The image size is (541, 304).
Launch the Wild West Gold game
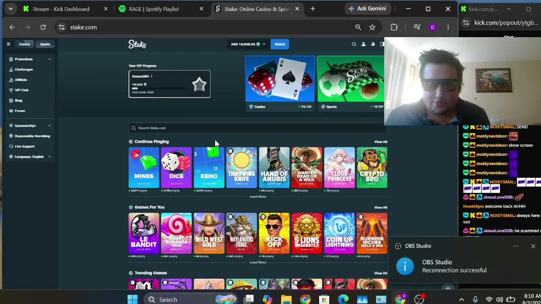pos(209,233)
